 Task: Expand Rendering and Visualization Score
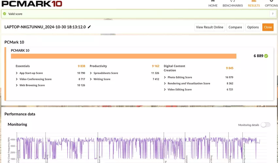[165, 83]
